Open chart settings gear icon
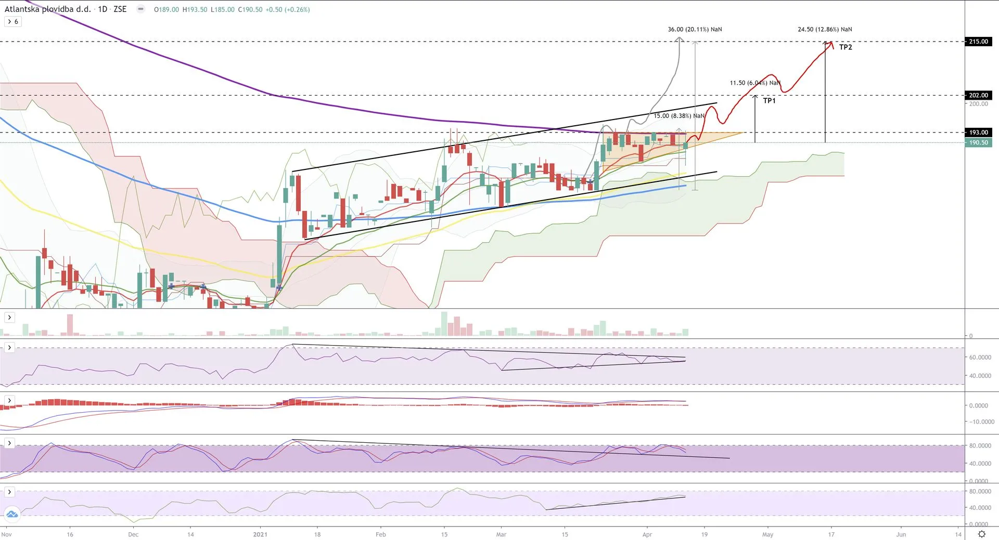The height and width of the screenshot is (540, 999). click(x=981, y=534)
